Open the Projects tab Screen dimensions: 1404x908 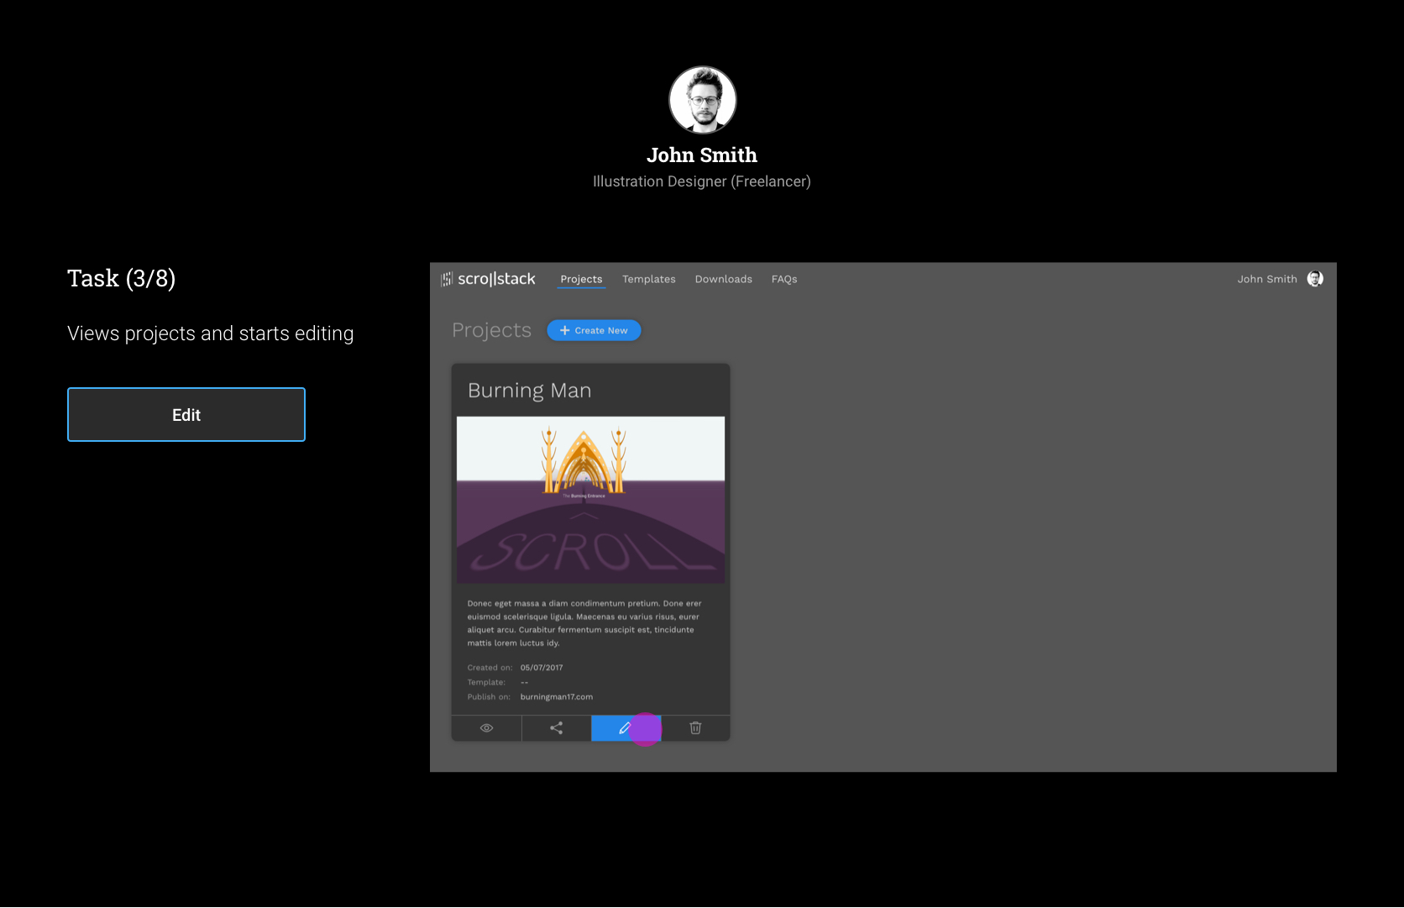click(x=581, y=279)
